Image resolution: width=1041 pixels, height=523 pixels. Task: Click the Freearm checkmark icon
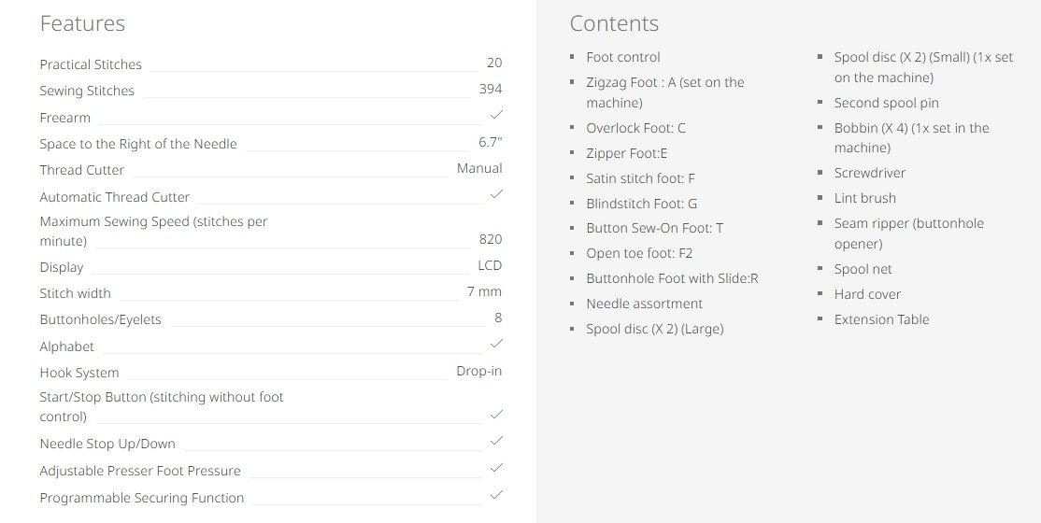[496, 115]
